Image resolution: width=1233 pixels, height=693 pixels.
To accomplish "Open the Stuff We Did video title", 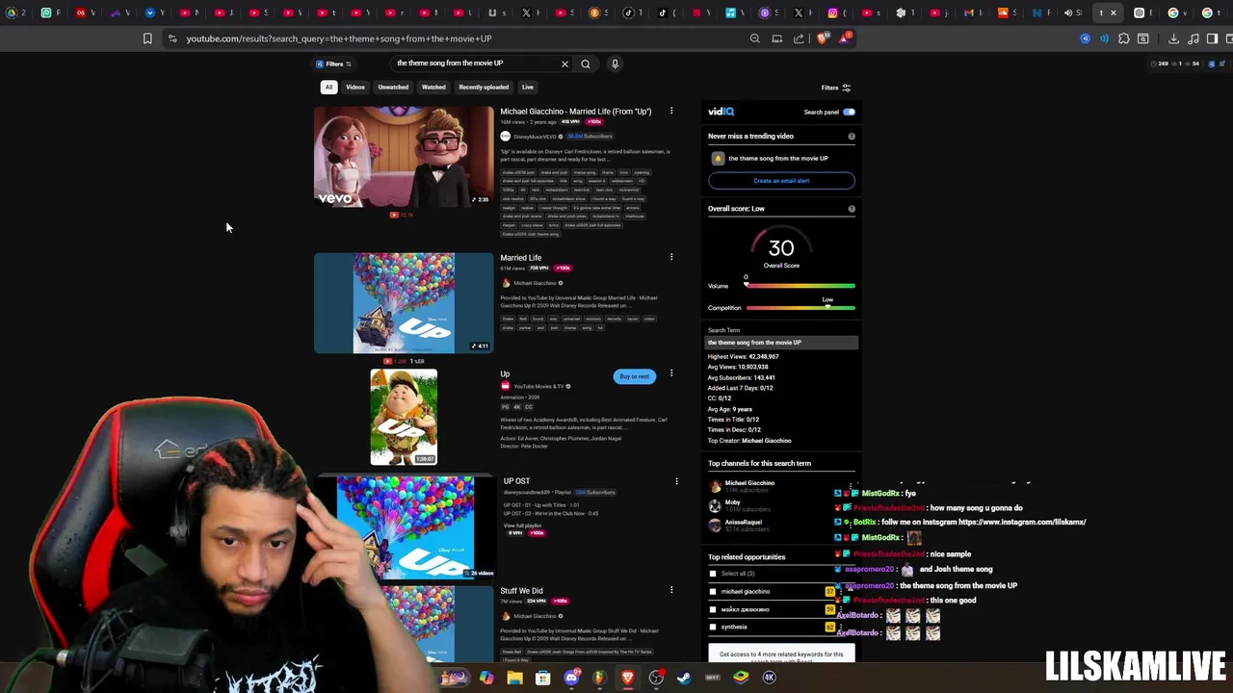I will 521,590.
